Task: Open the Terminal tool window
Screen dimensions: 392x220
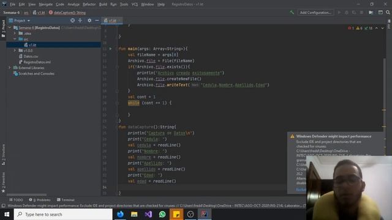Action: [x=66, y=200]
